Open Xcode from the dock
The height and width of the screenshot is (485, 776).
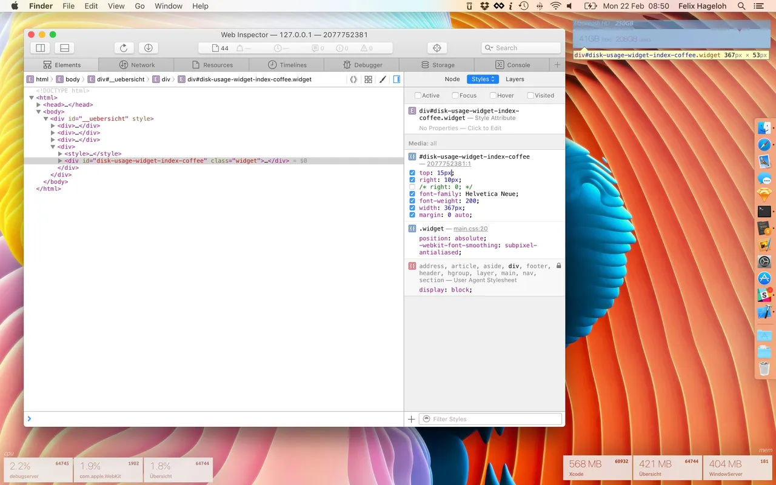(x=764, y=312)
